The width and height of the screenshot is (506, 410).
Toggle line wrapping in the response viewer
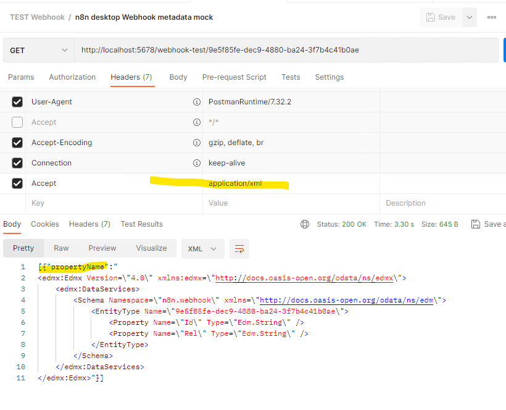[x=239, y=249]
